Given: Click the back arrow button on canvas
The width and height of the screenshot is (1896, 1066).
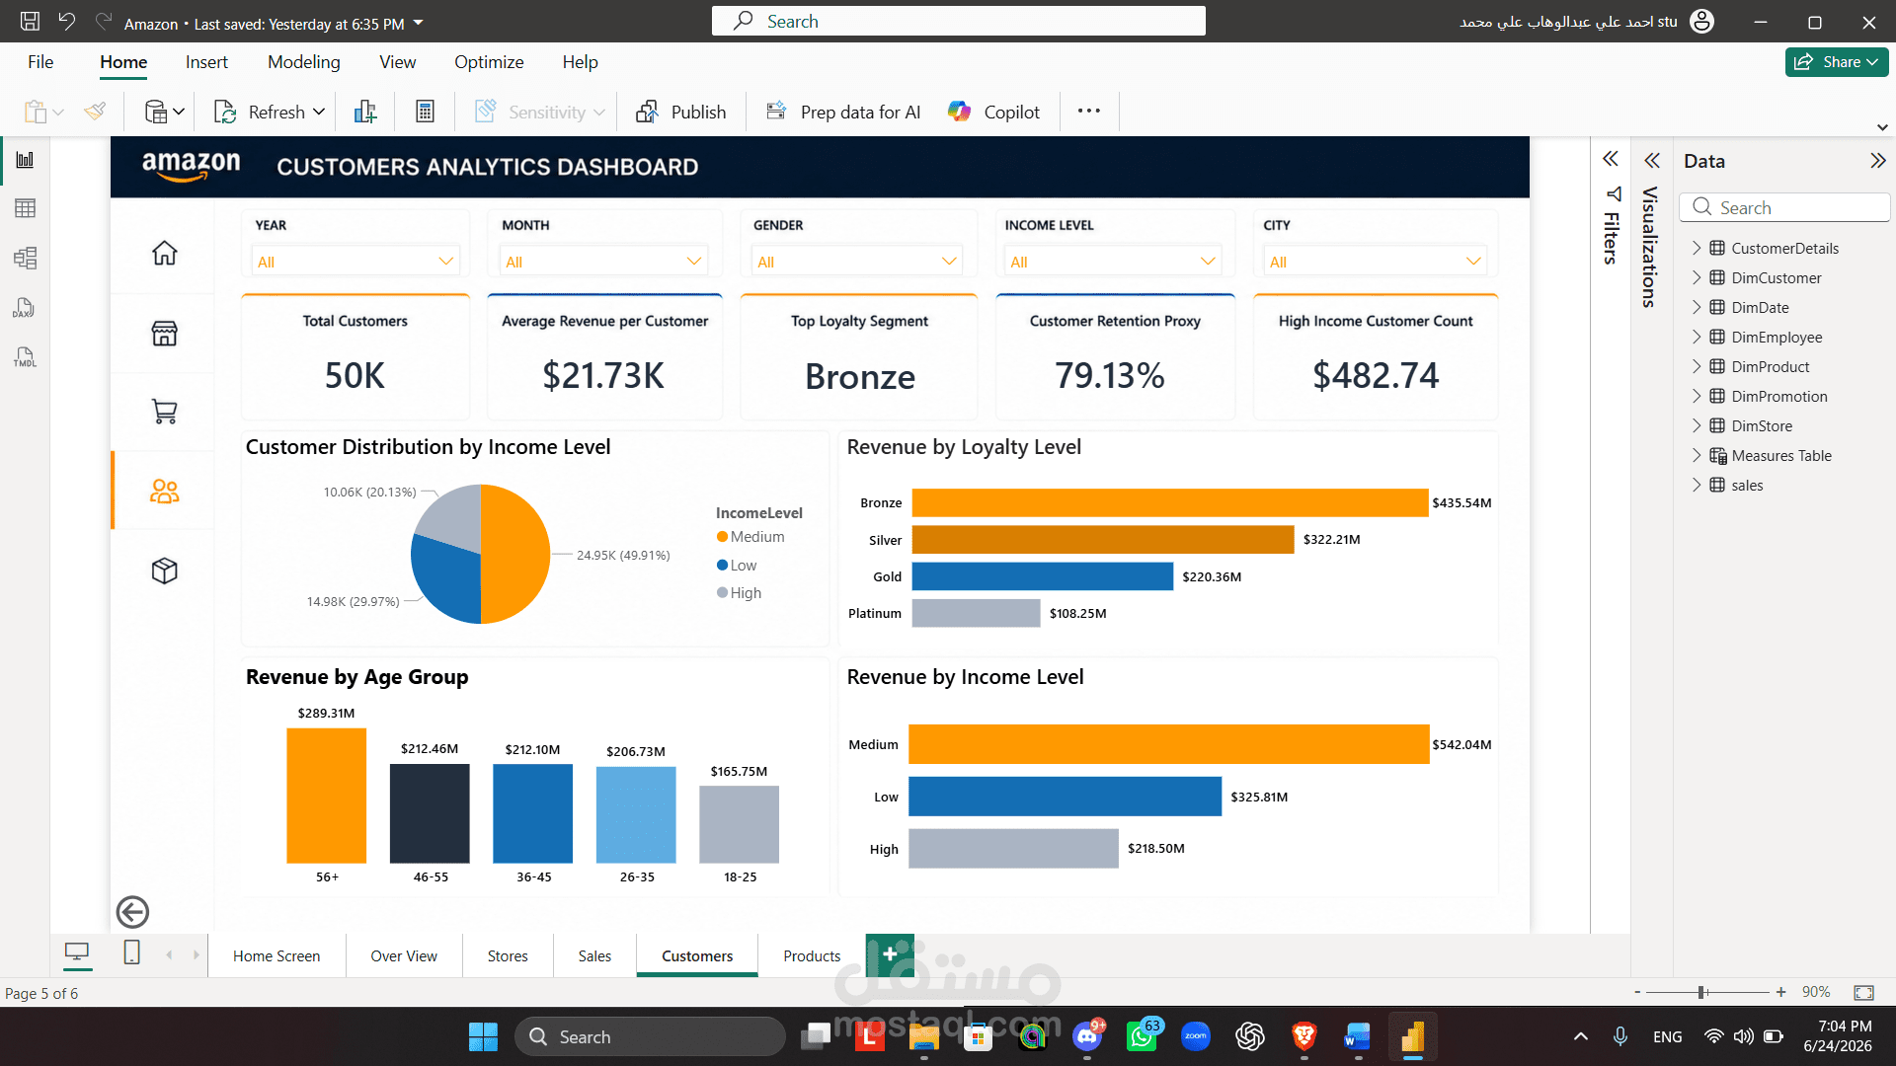Looking at the screenshot, I should click(x=132, y=912).
